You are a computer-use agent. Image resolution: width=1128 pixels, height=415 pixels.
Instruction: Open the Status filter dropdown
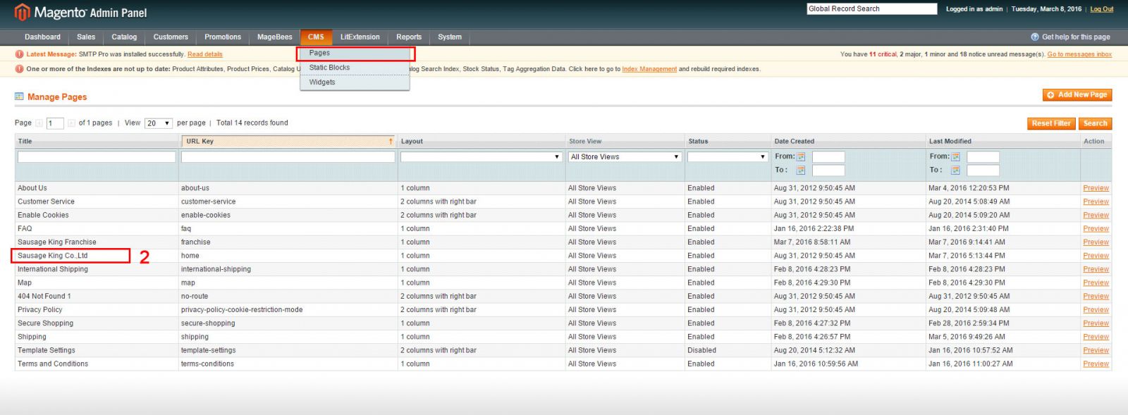(x=727, y=157)
